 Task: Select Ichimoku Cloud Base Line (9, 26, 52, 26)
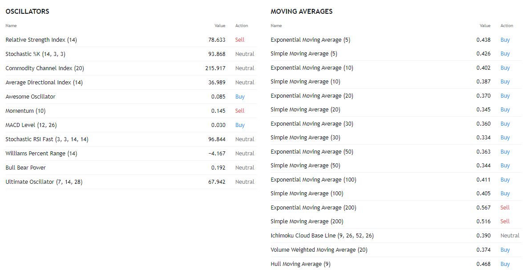322,235
